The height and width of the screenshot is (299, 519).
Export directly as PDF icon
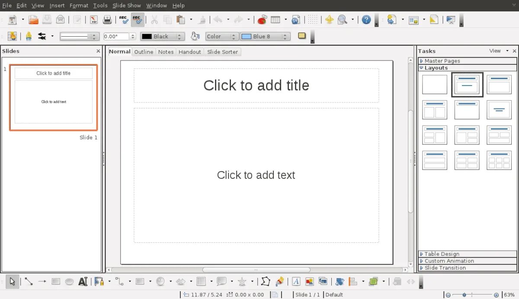point(94,20)
